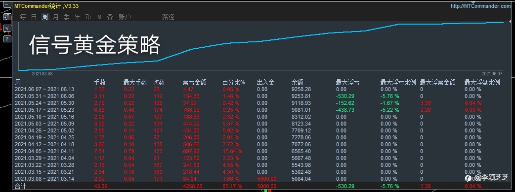Screen dimensions: 515x192
Task: Click the 次数 column header
Action: pyautogui.click(x=159, y=82)
